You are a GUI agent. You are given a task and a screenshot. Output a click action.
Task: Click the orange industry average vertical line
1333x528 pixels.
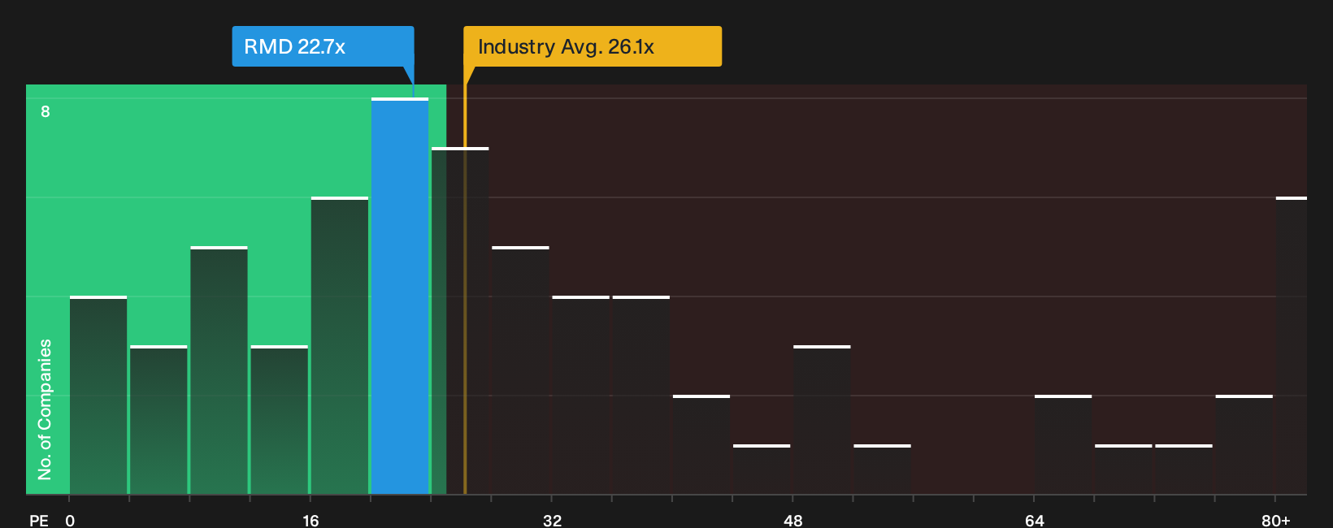coord(465,289)
